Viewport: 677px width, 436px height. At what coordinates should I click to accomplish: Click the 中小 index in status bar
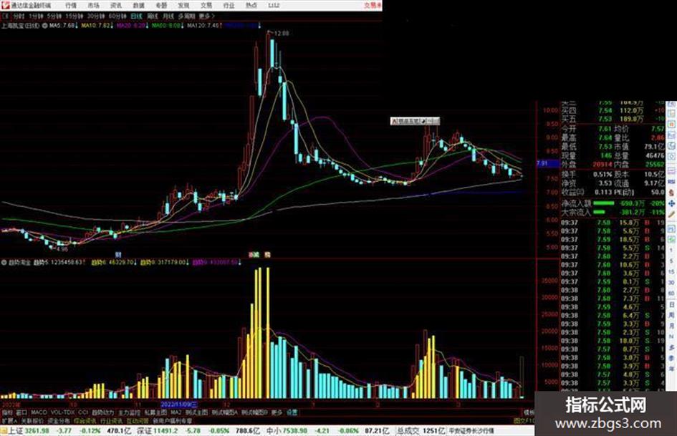pyautogui.click(x=274, y=431)
